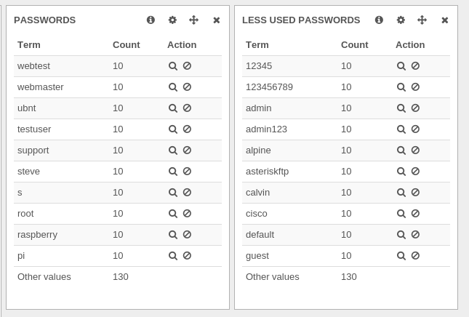
Task: Exclude webmaster term with ban icon
Action: pyautogui.click(x=188, y=87)
